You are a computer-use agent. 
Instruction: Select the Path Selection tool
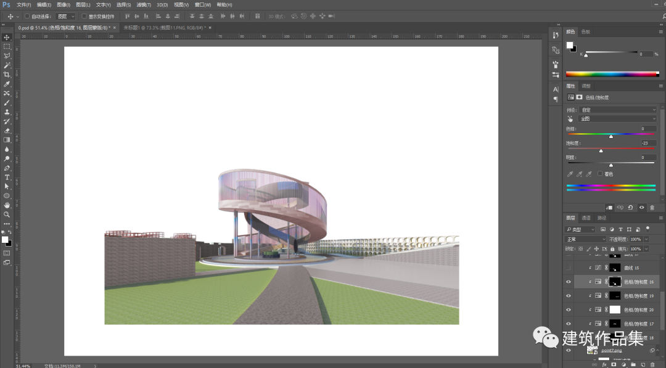coord(7,187)
